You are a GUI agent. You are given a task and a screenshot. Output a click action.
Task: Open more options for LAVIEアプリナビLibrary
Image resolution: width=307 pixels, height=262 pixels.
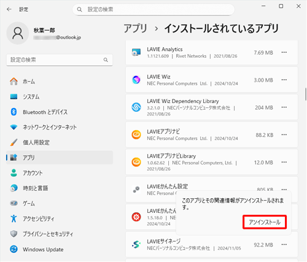pos(284,162)
